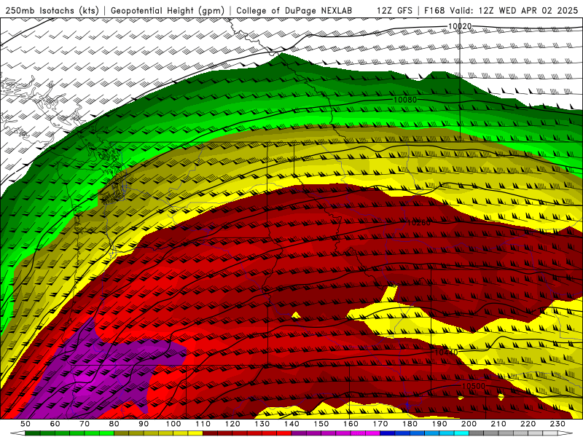Image resolution: width=583 pixels, height=437 pixels.
Task: Click the 160 value on the color scale
Action: 351,424
